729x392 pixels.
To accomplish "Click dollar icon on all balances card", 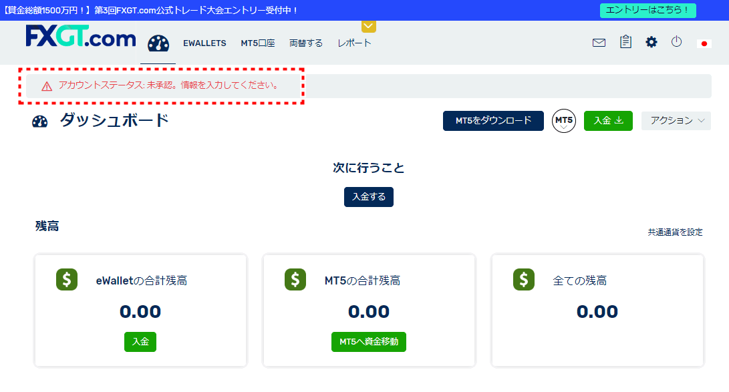I will tap(524, 280).
